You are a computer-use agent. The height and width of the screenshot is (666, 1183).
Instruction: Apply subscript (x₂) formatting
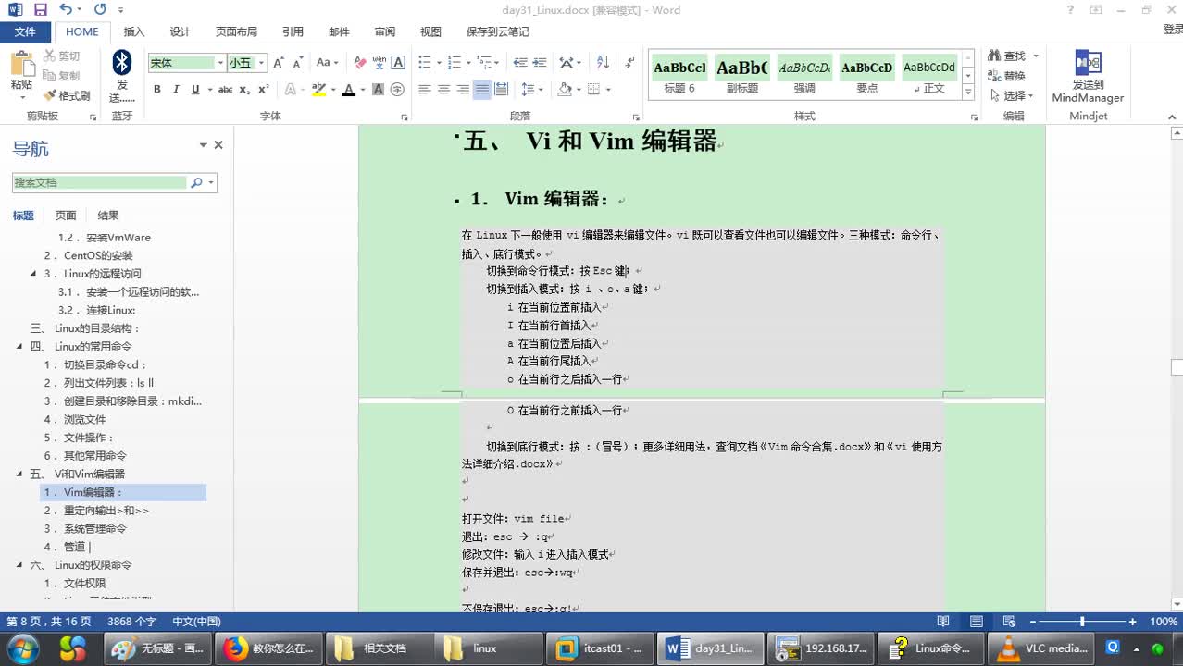point(244,90)
